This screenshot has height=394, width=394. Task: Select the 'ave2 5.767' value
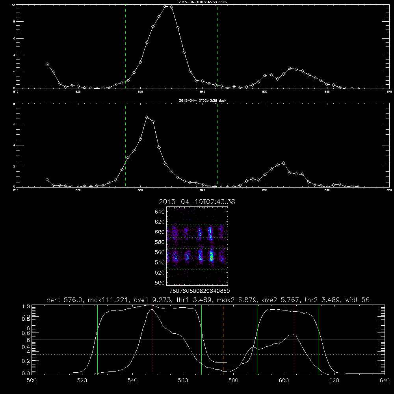click(x=281, y=300)
